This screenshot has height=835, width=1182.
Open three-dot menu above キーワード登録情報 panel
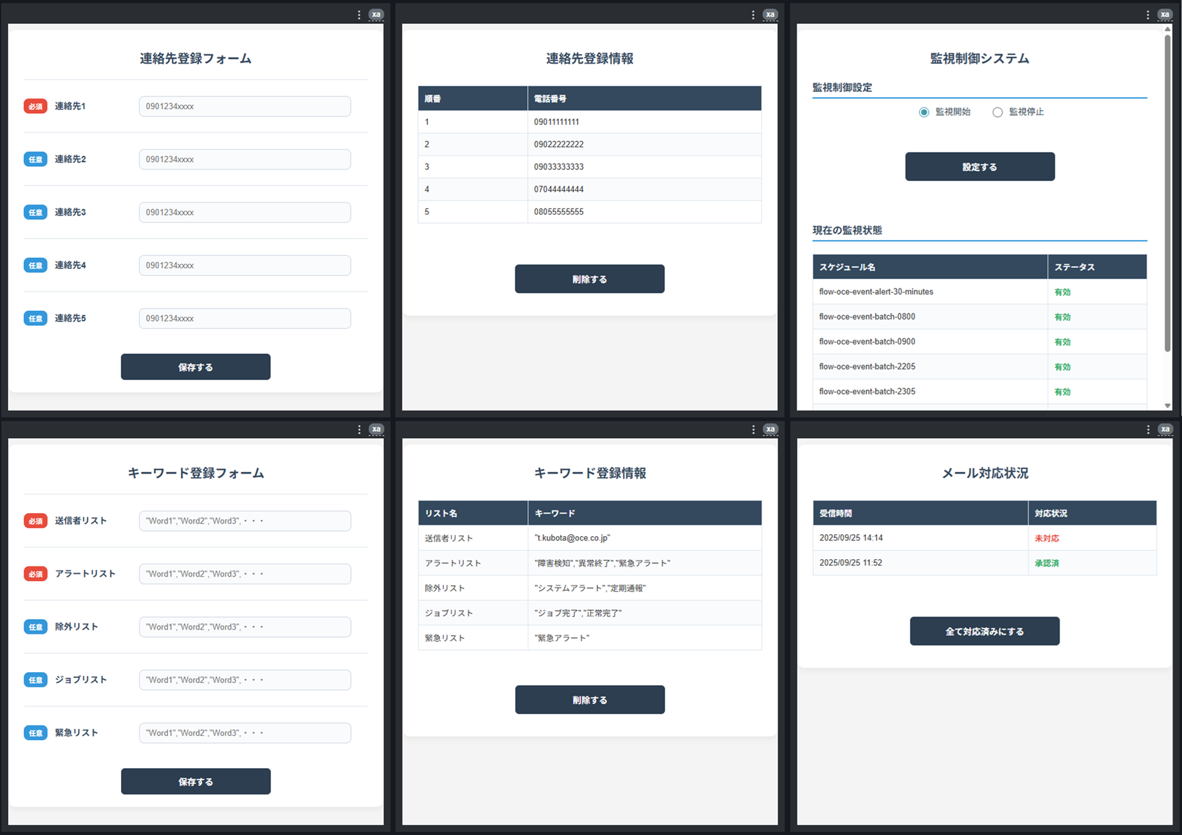coord(753,429)
